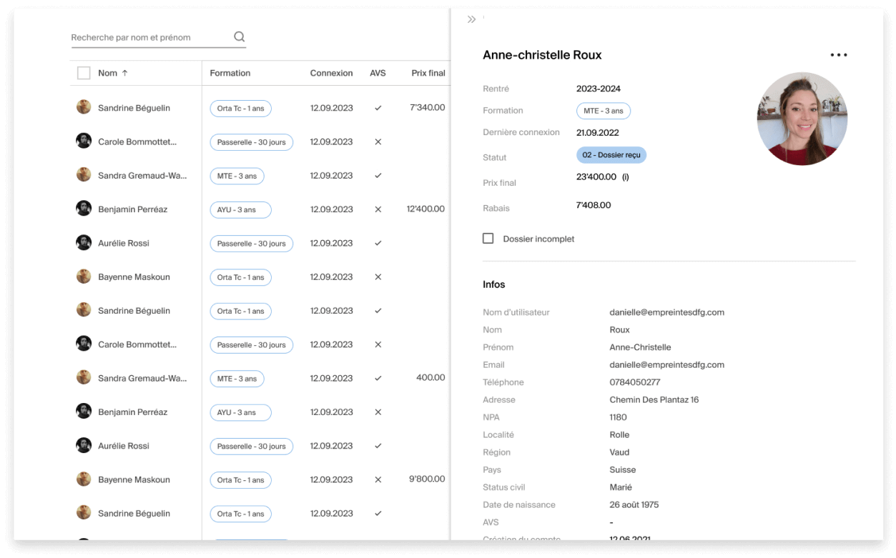Click Anne-christelle Roux profile photo

(802, 119)
